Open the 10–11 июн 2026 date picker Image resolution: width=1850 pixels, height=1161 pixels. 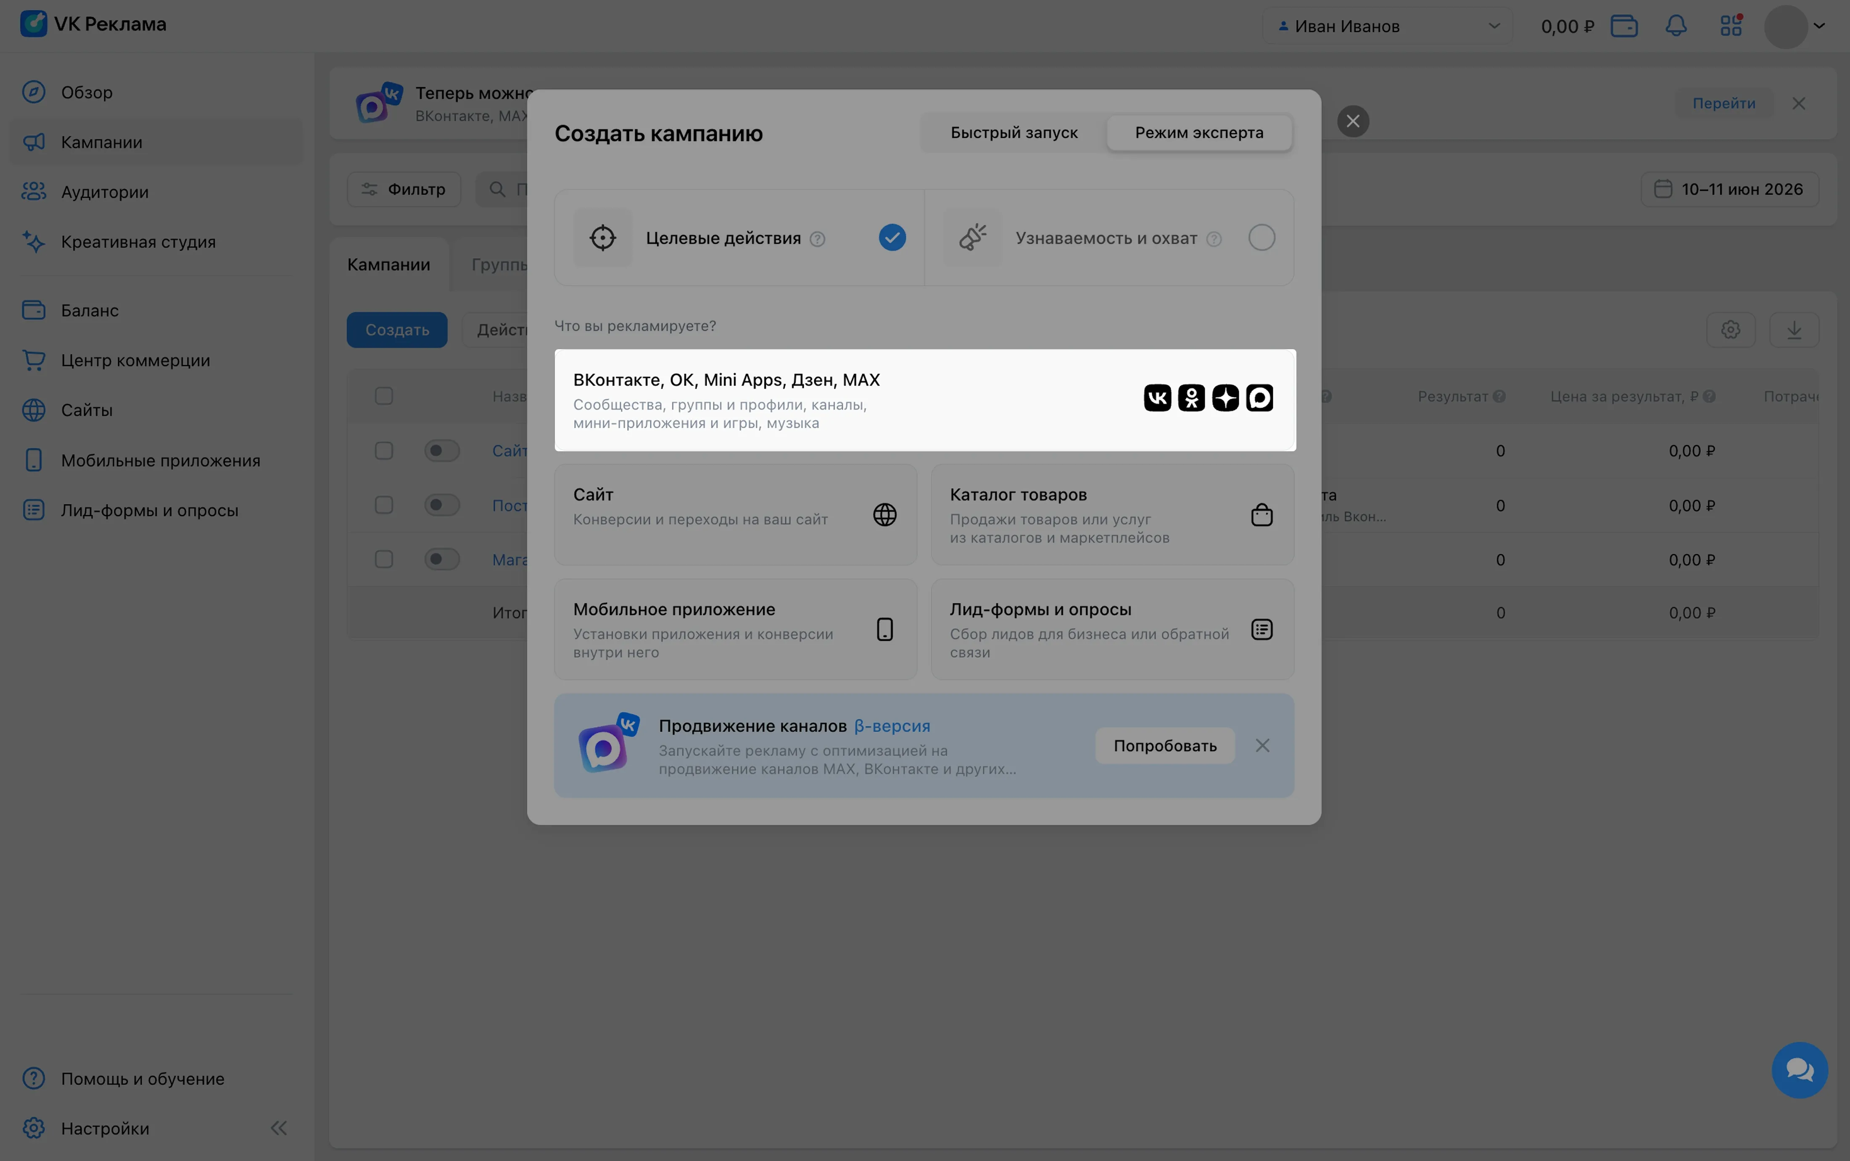tap(1729, 189)
